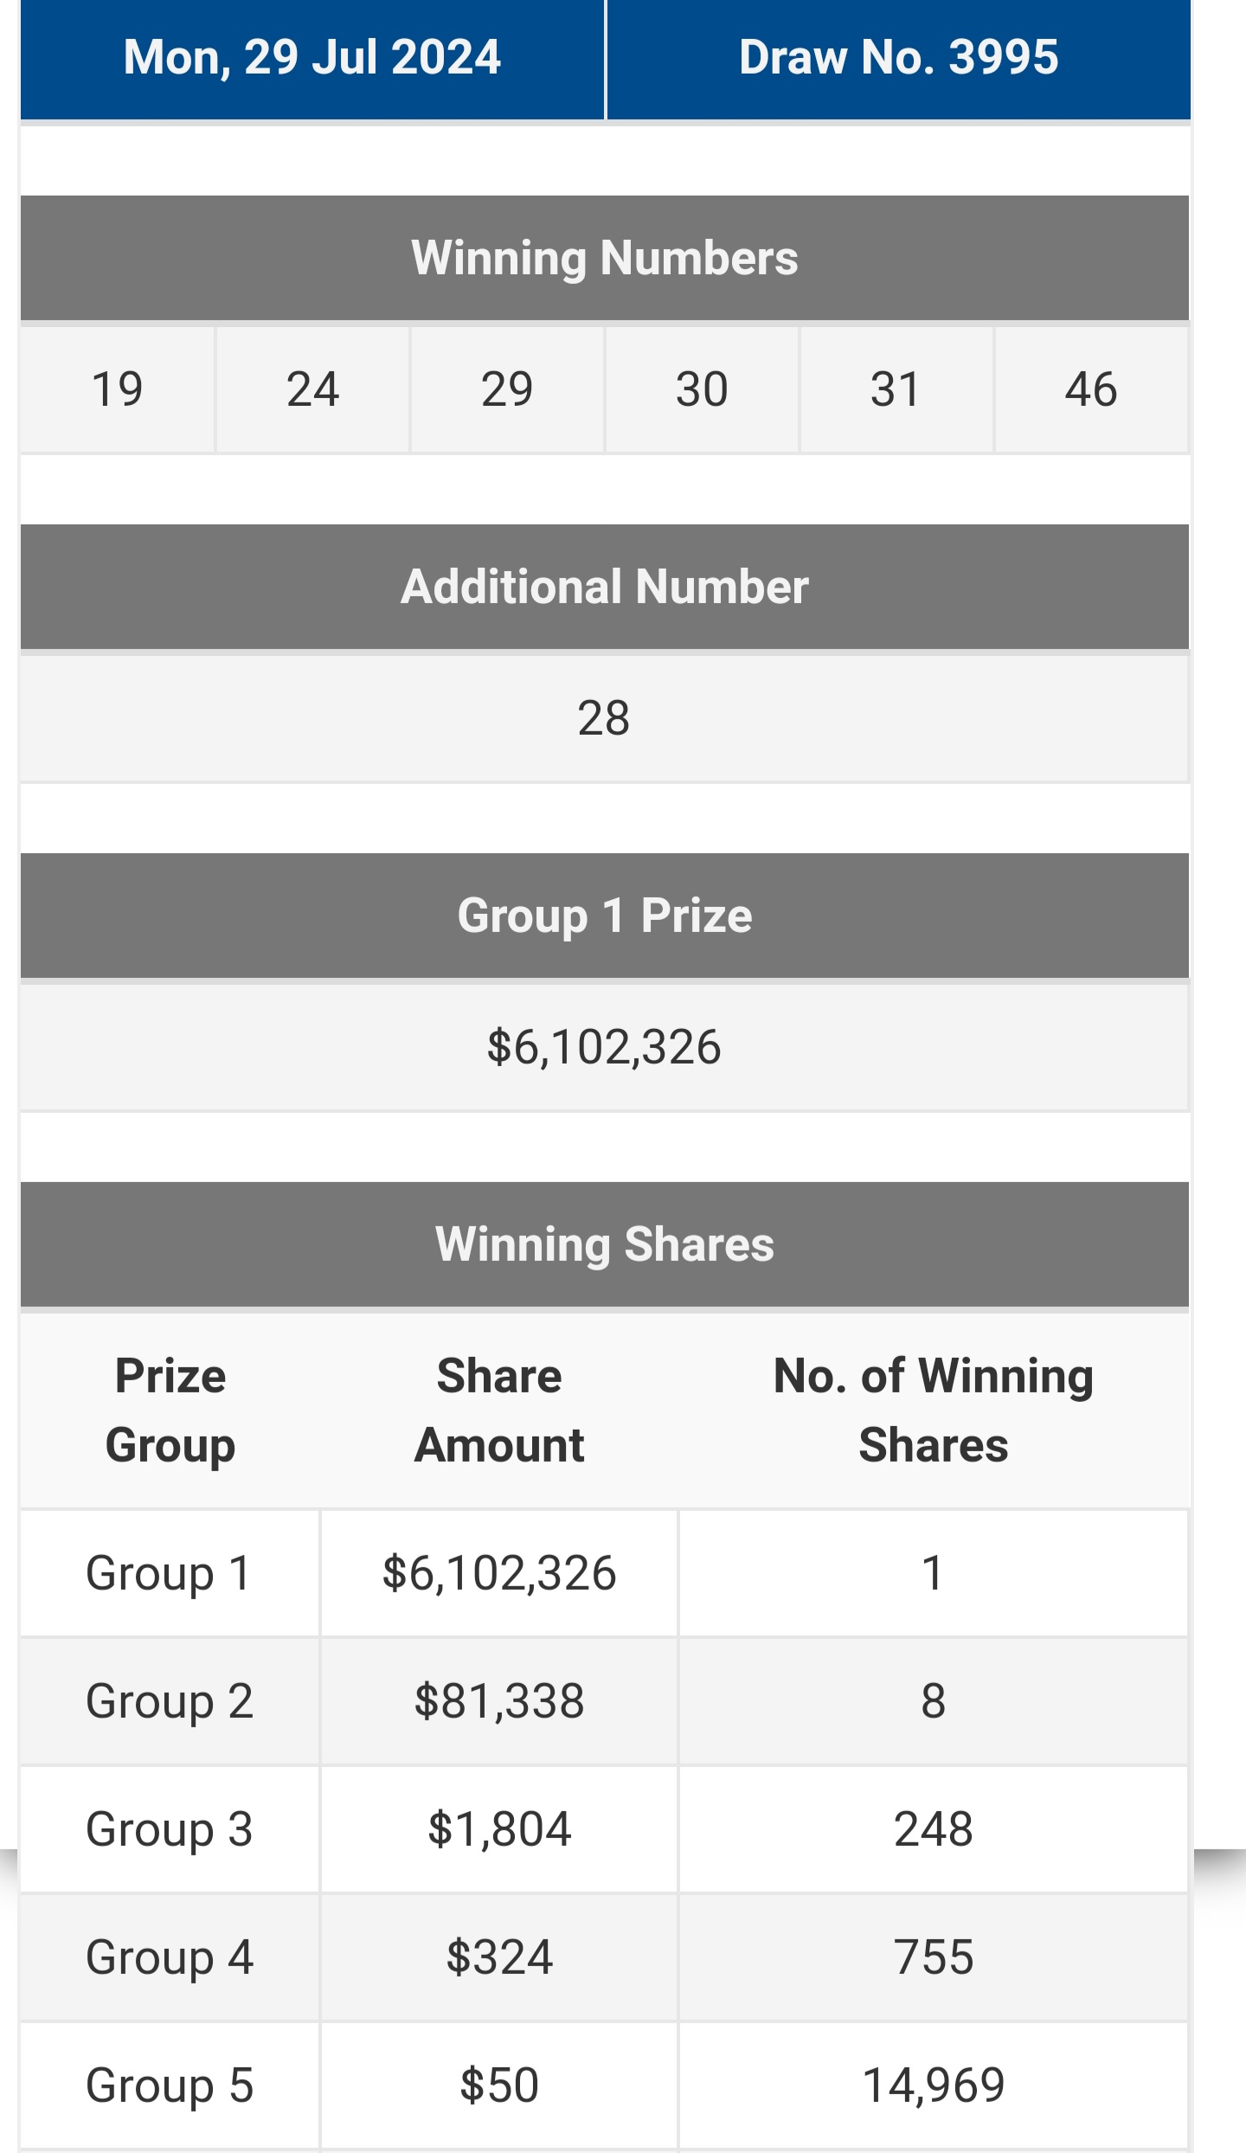Click winning number 29
The image size is (1246, 2153).
coord(507,389)
